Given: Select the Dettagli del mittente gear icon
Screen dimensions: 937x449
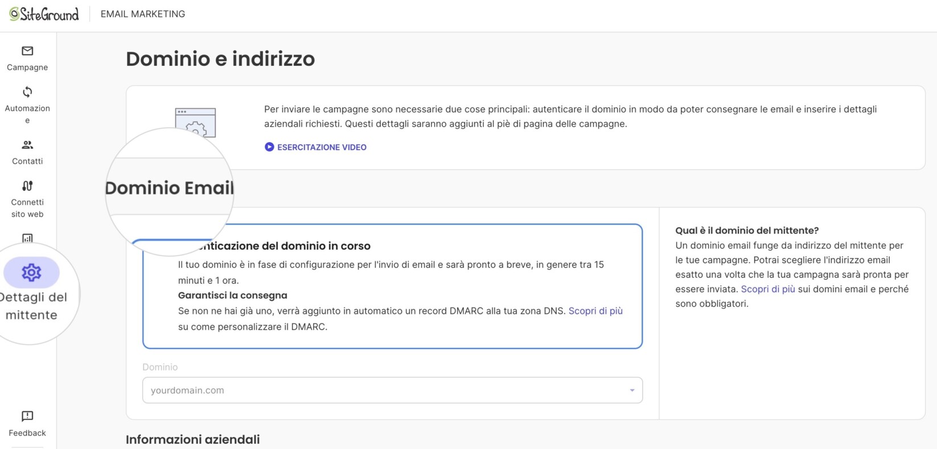Looking at the screenshot, I should point(31,273).
